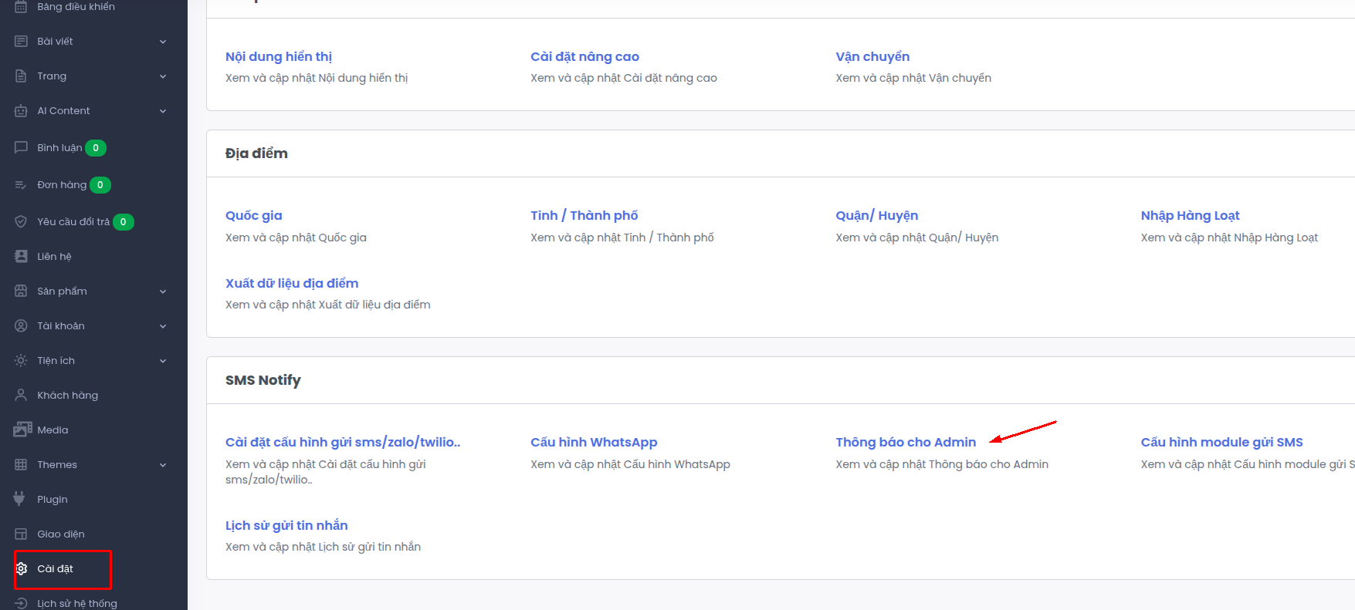Expand the Tiện ích dropdown arrow
The image size is (1355, 610).
pos(163,361)
